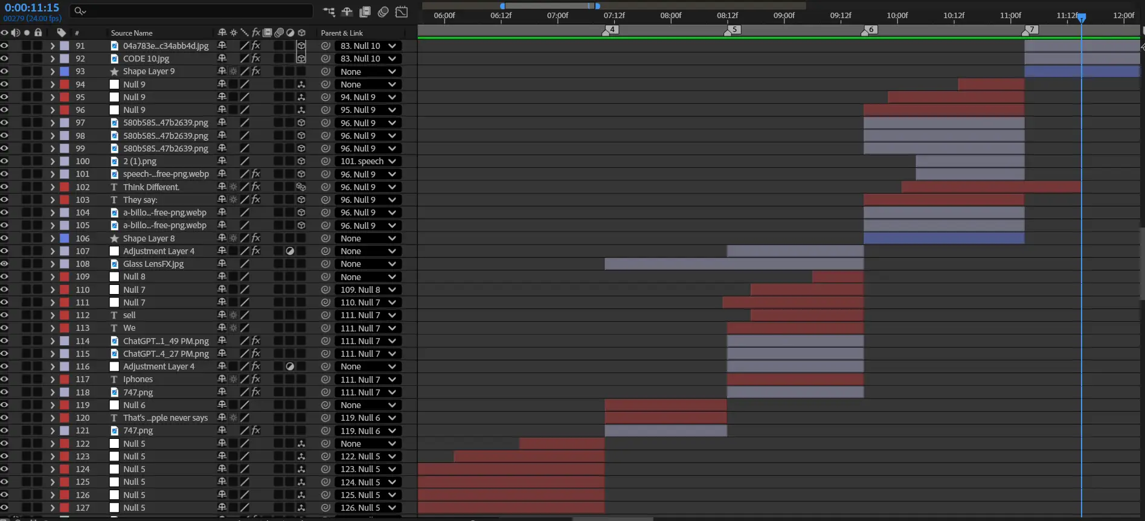Click the Source Name column header
1145x521 pixels.
tap(132, 33)
